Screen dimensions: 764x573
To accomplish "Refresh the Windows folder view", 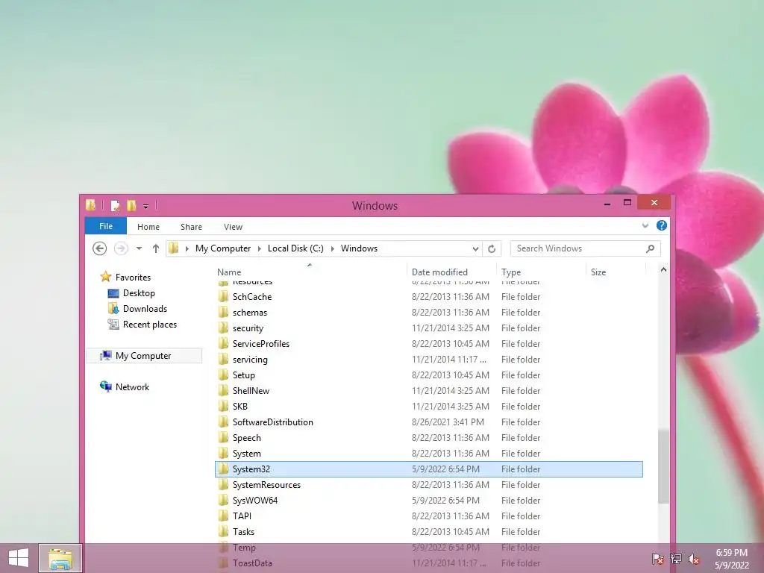I will point(492,248).
